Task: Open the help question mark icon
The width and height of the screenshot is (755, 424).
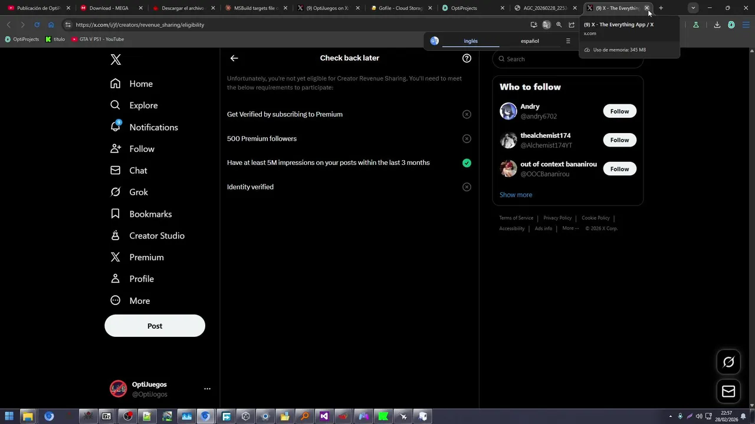Action: point(467,58)
